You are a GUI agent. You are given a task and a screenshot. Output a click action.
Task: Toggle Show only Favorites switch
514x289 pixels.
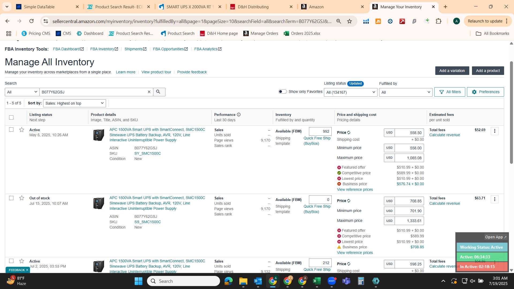282,92
